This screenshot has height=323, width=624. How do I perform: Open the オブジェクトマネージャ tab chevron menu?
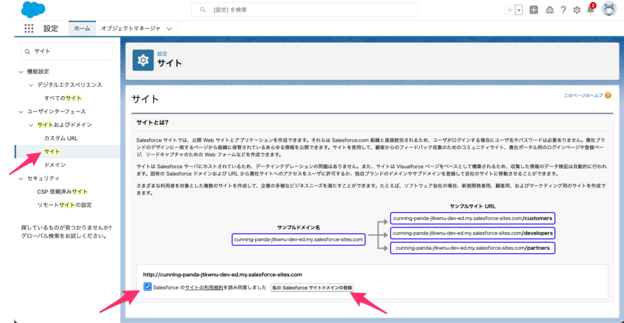tap(169, 29)
